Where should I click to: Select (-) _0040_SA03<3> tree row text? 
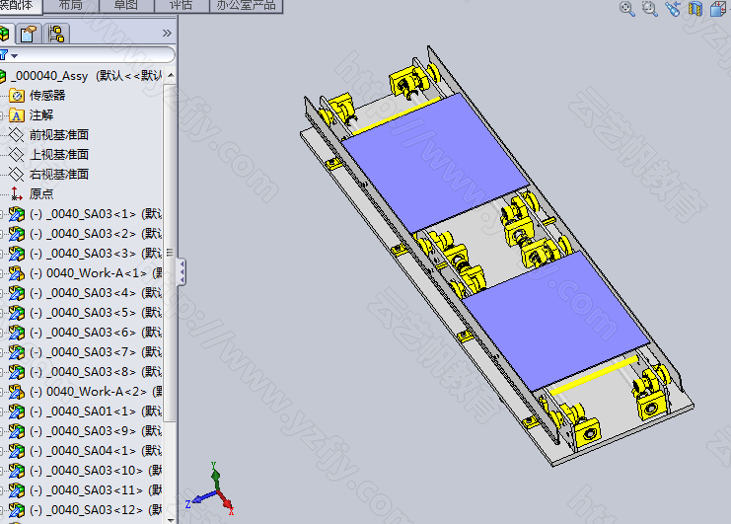(x=96, y=254)
